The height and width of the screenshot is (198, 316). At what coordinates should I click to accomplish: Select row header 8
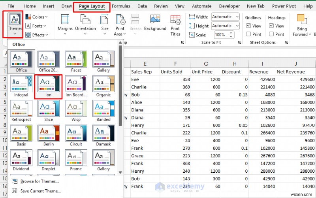click(x=5, y=125)
